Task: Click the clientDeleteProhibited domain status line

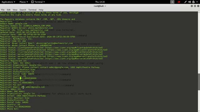Action: (x=51, y=52)
